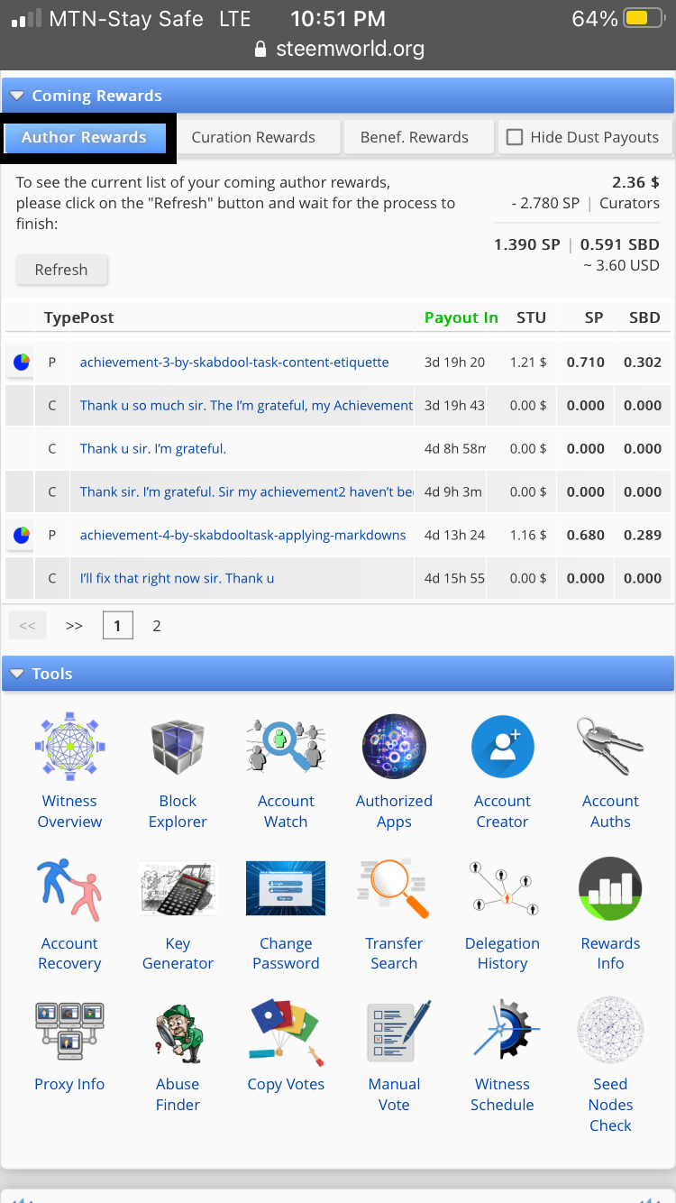Click pie chart icon for achievement-3 post
This screenshot has width=676, height=1203.
pos(21,363)
